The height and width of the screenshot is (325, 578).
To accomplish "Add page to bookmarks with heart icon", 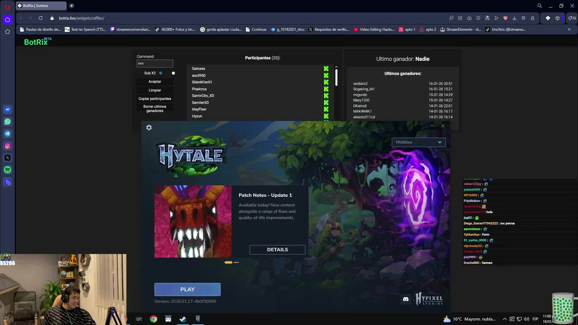I will tap(505, 18).
